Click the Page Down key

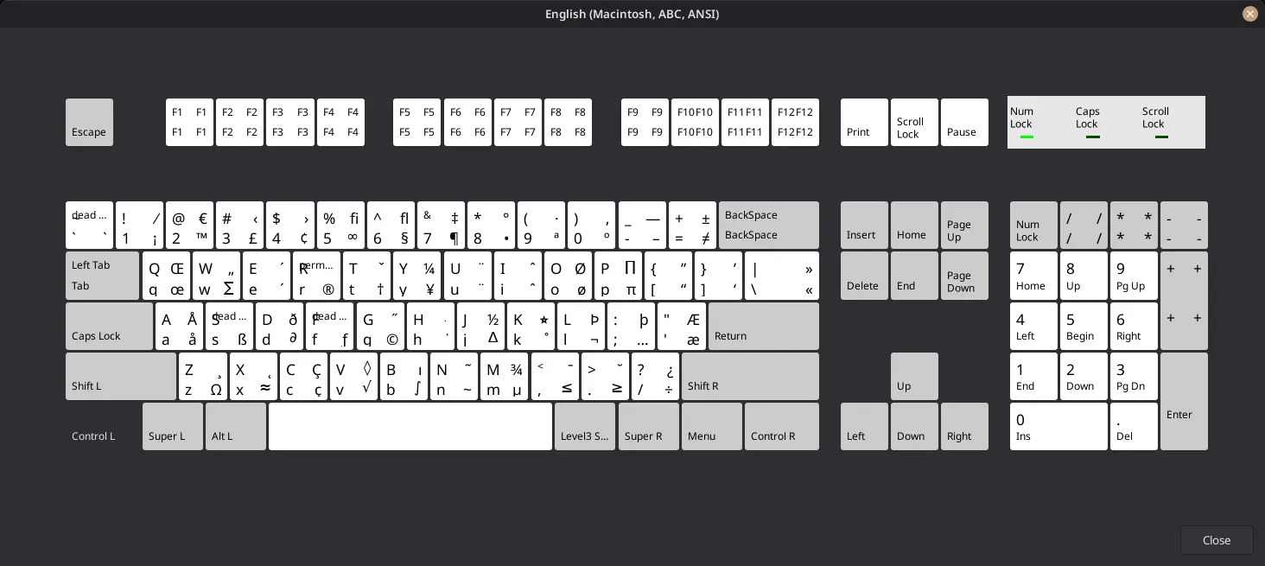point(964,276)
